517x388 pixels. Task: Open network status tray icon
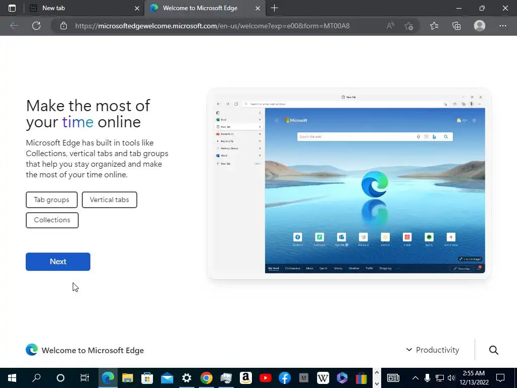point(440,378)
